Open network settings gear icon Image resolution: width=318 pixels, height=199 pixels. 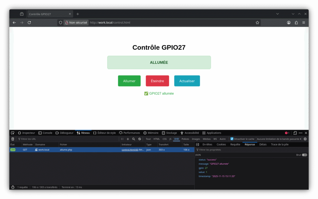(305, 139)
